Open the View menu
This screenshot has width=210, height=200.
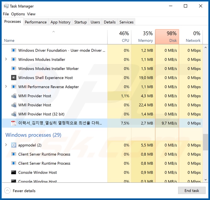point(31,14)
